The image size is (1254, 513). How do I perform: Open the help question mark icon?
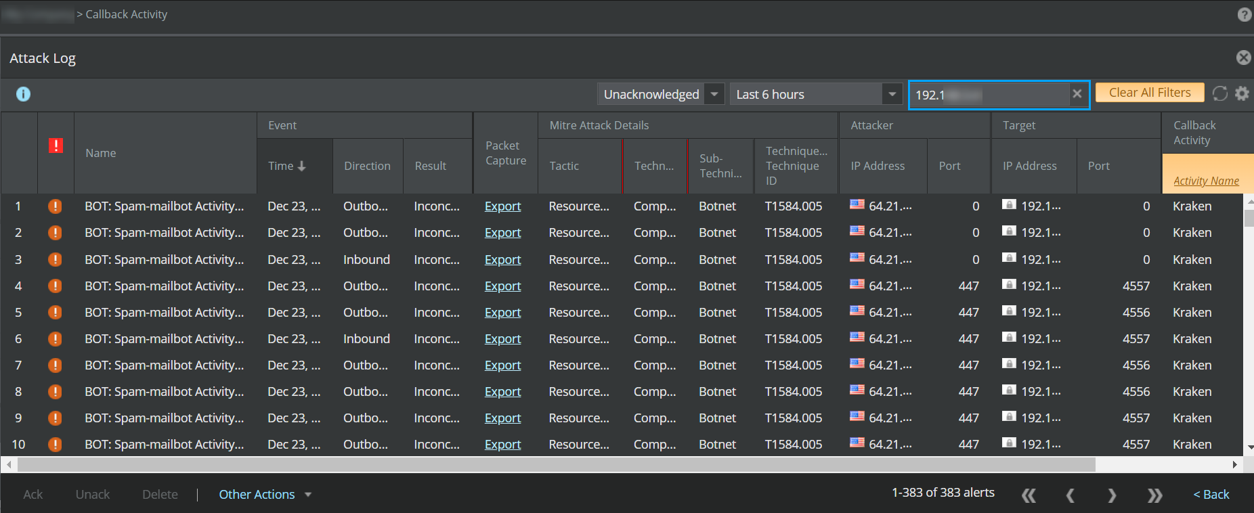pyautogui.click(x=1245, y=14)
